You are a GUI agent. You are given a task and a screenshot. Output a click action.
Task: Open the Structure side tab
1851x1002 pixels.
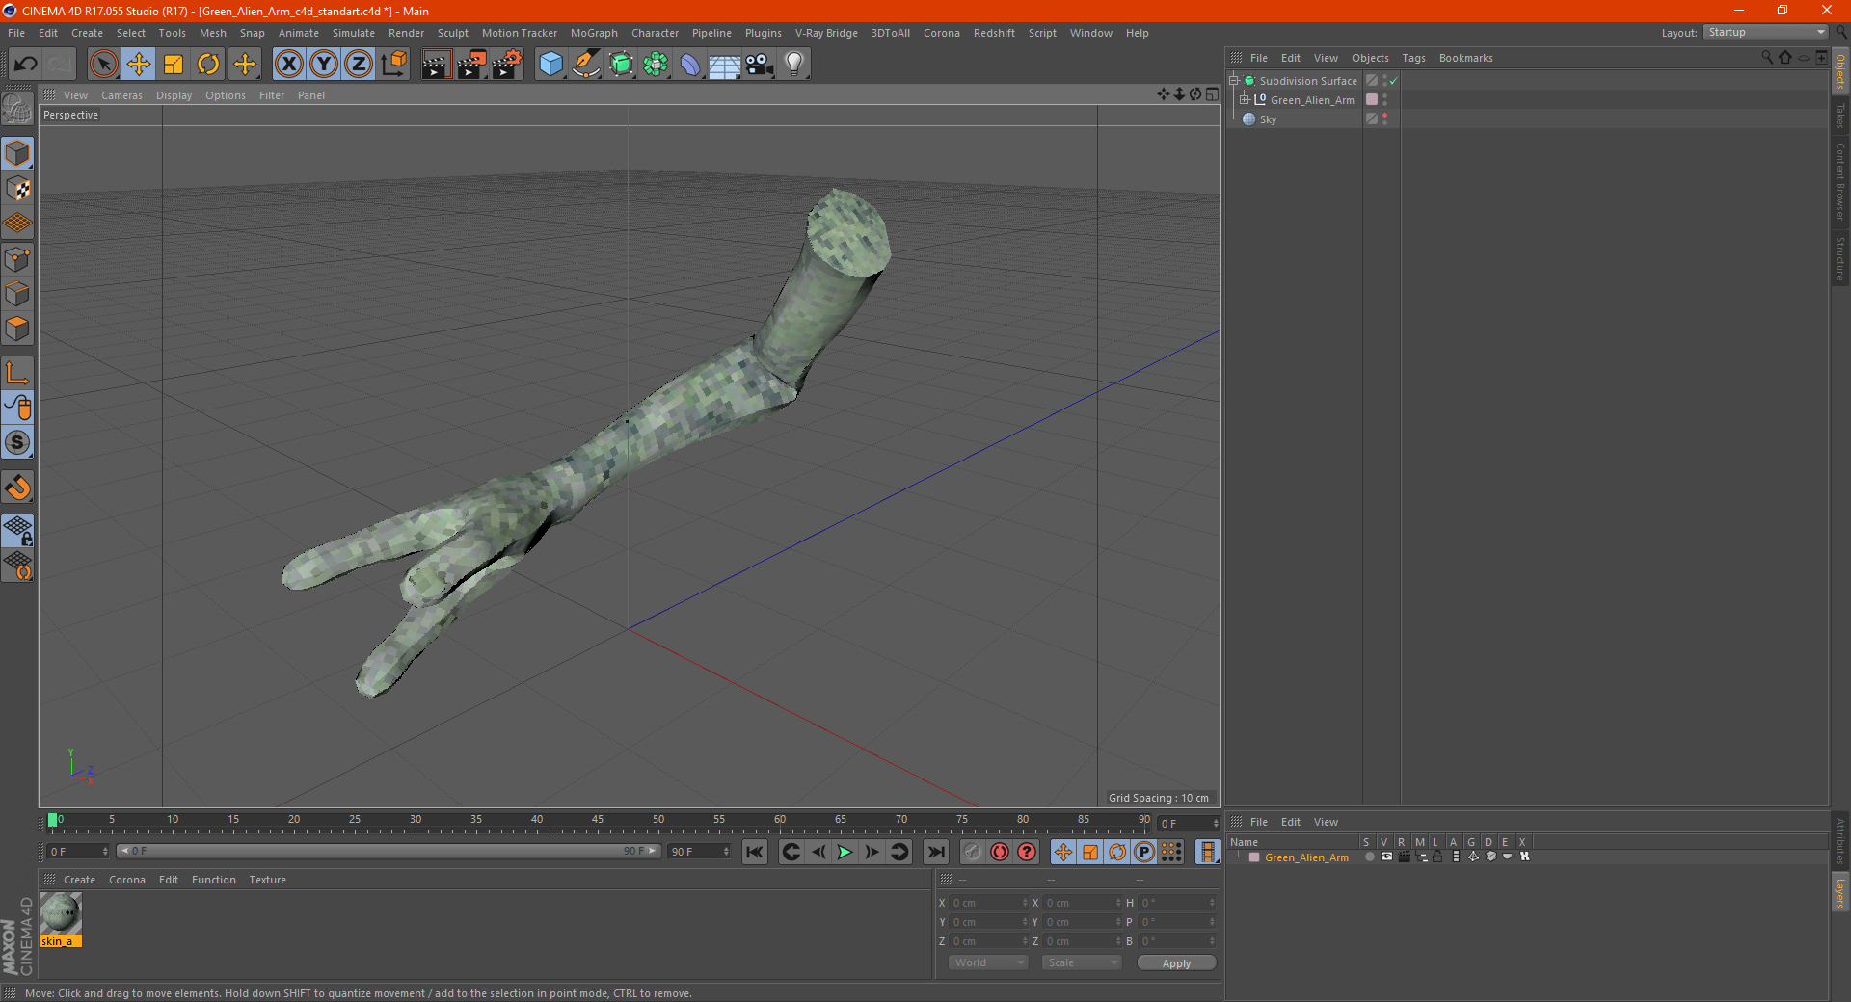(1840, 258)
